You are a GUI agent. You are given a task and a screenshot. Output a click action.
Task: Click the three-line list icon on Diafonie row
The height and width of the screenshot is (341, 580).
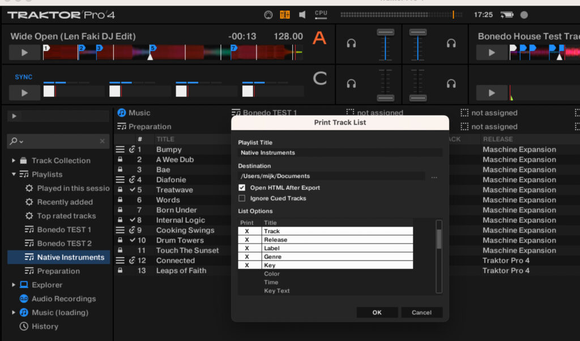pyautogui.click(x=120, y=180)
